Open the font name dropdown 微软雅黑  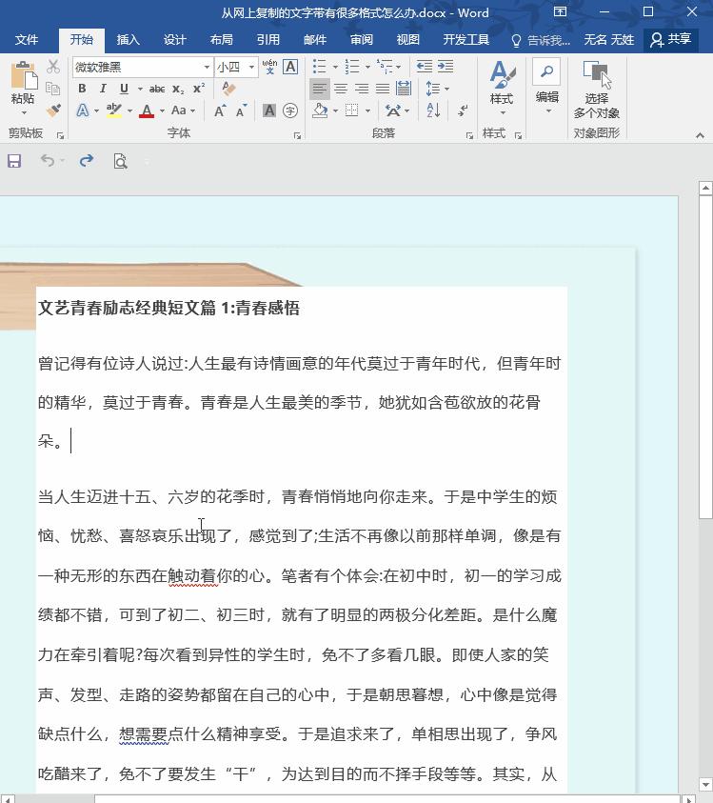click(x=207, y=67)
